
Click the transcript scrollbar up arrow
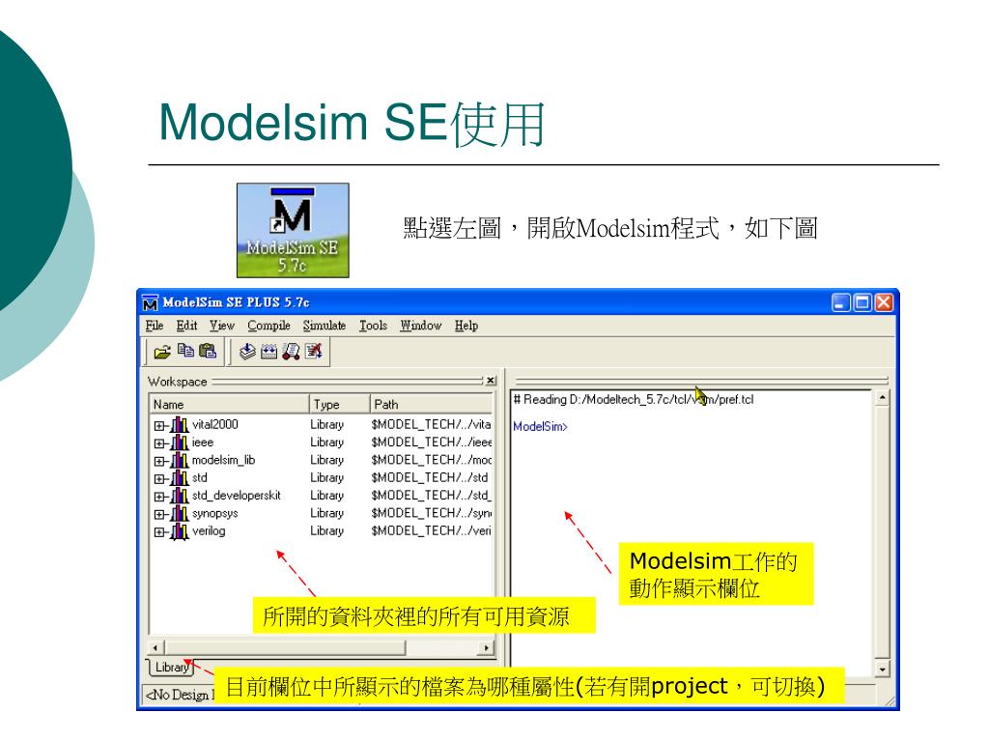[883, 398]
